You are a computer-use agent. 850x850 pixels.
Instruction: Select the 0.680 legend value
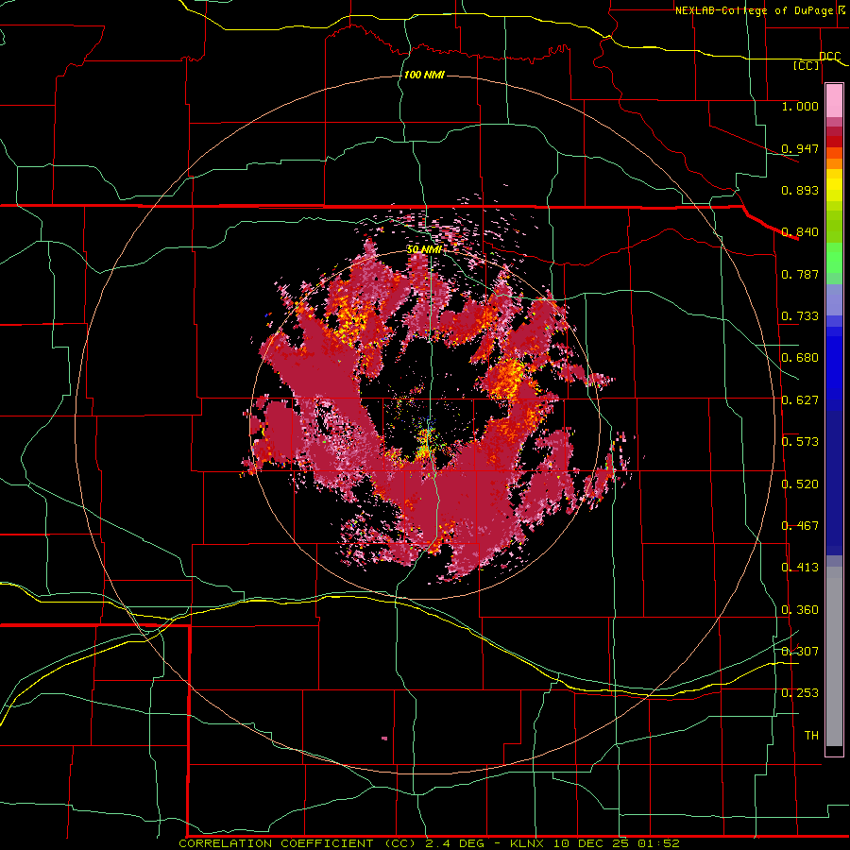click(x=800, y=358)
